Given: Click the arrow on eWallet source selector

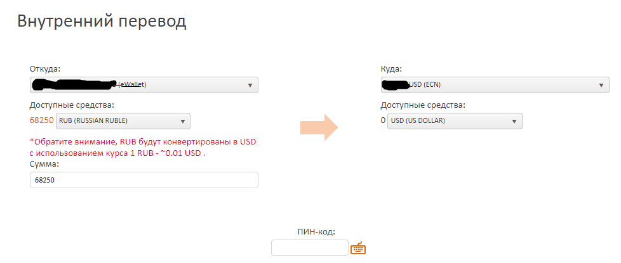Looking at the screenshot, I should point(250,85).
